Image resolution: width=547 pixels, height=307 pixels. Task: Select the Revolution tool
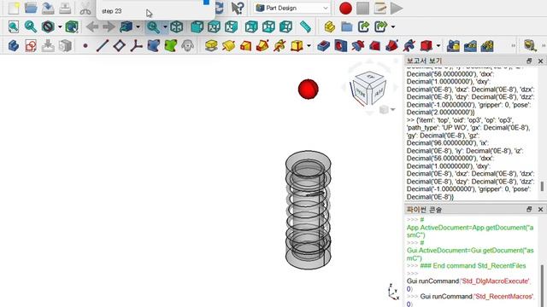point(228,45)
